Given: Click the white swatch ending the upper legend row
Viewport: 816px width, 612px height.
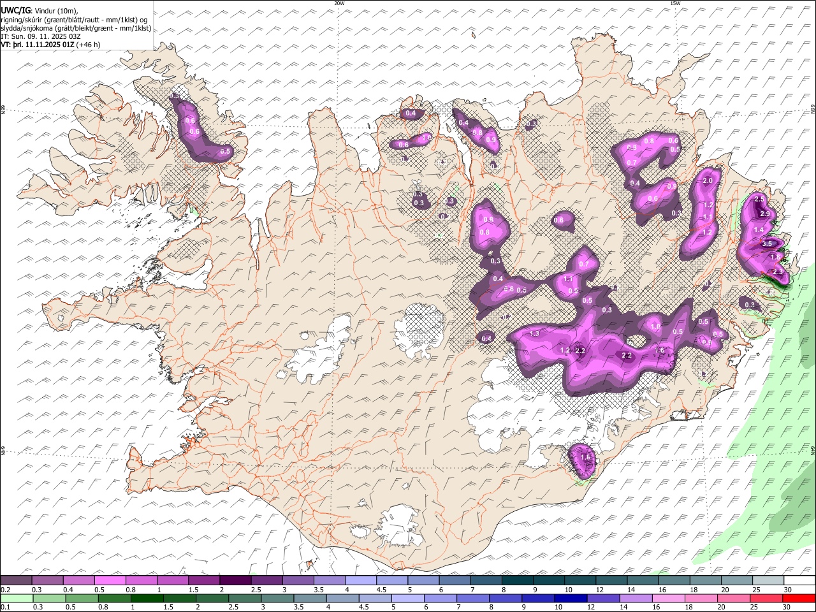Looking at the screenshot, I should pyautogui.click(x=799, y=581).
